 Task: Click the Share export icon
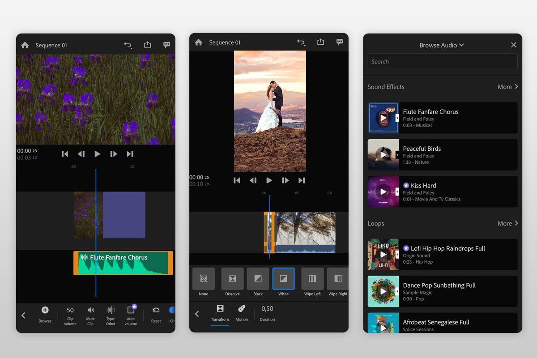coord(147,45)
